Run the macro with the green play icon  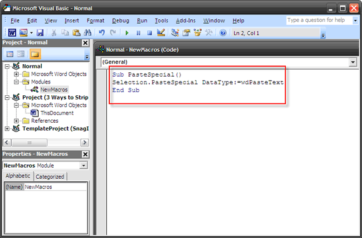click(x=127, y=33)
